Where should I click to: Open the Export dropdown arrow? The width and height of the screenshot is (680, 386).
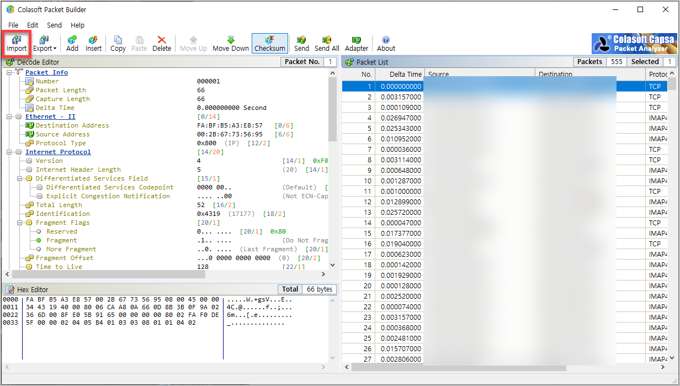click(55, 49)
